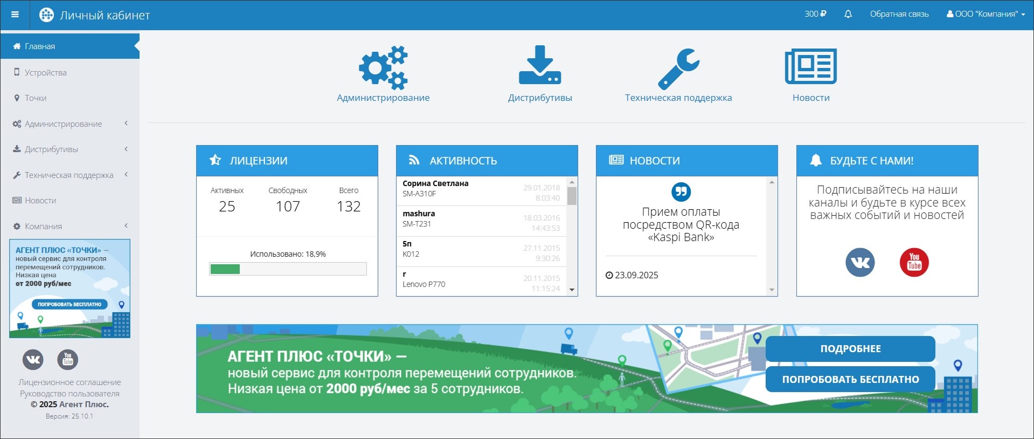Image resolution: width=1034 pixels, height=439 pixels.
Task: Open VK icon in Будьте с нами panel
Action: [860, 262]
